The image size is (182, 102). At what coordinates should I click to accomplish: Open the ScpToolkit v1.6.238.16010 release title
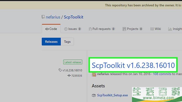pos(133,65)
